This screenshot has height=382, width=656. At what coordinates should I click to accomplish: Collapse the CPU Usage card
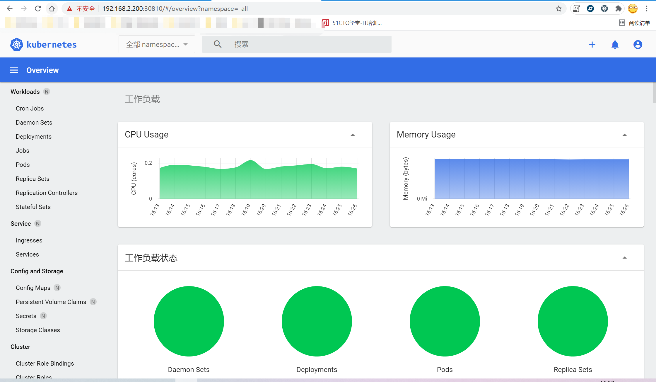(353, 135)
